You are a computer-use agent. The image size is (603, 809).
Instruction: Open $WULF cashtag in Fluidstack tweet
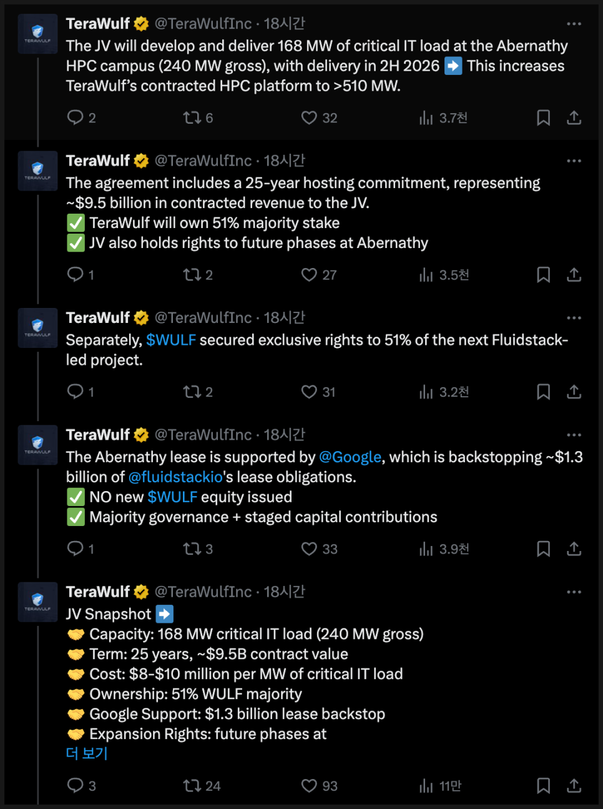point(171,340)
